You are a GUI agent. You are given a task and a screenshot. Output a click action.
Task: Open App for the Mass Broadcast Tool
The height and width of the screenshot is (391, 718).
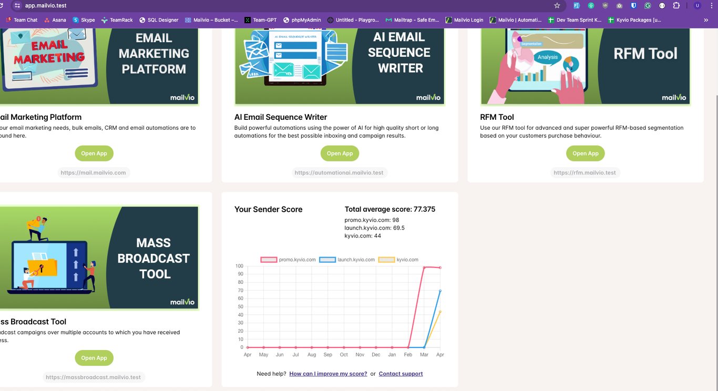click(x=94, y=358)
